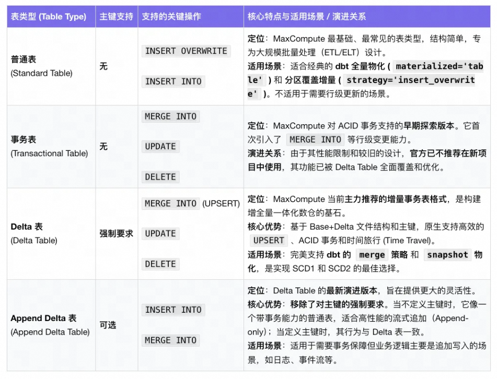Image resolution: width=497 pixels, height=379 pixels.
Task: Click the "(Append Delta Table)" subtitle
Action: (50, 332)
